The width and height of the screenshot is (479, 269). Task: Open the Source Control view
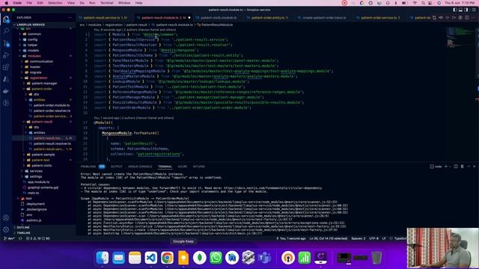6,43
